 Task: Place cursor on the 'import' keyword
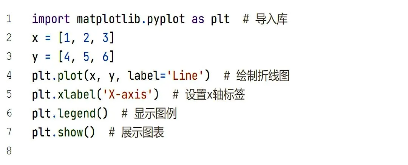[51, 19]
